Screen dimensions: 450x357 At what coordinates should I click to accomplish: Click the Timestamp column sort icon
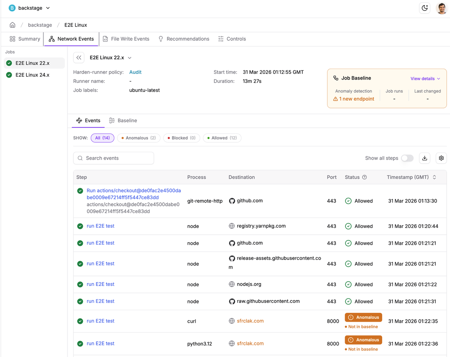pyautogui.click(x=434, y=177)
